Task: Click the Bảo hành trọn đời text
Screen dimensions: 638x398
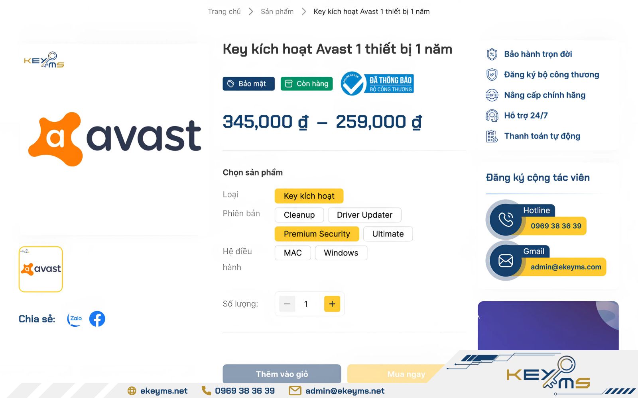Action: [x=538, y=54]
